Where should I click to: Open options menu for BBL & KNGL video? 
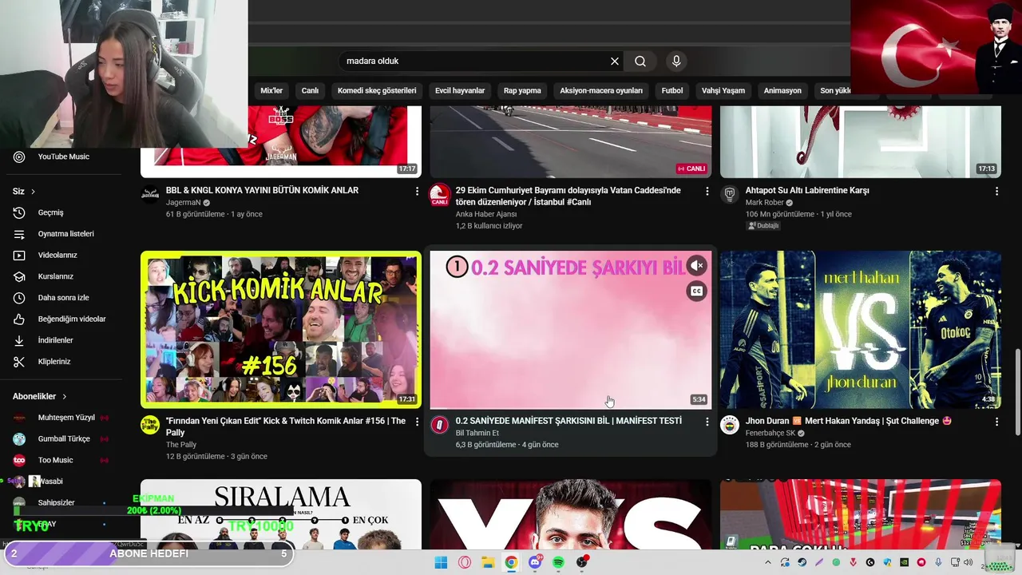417,192
